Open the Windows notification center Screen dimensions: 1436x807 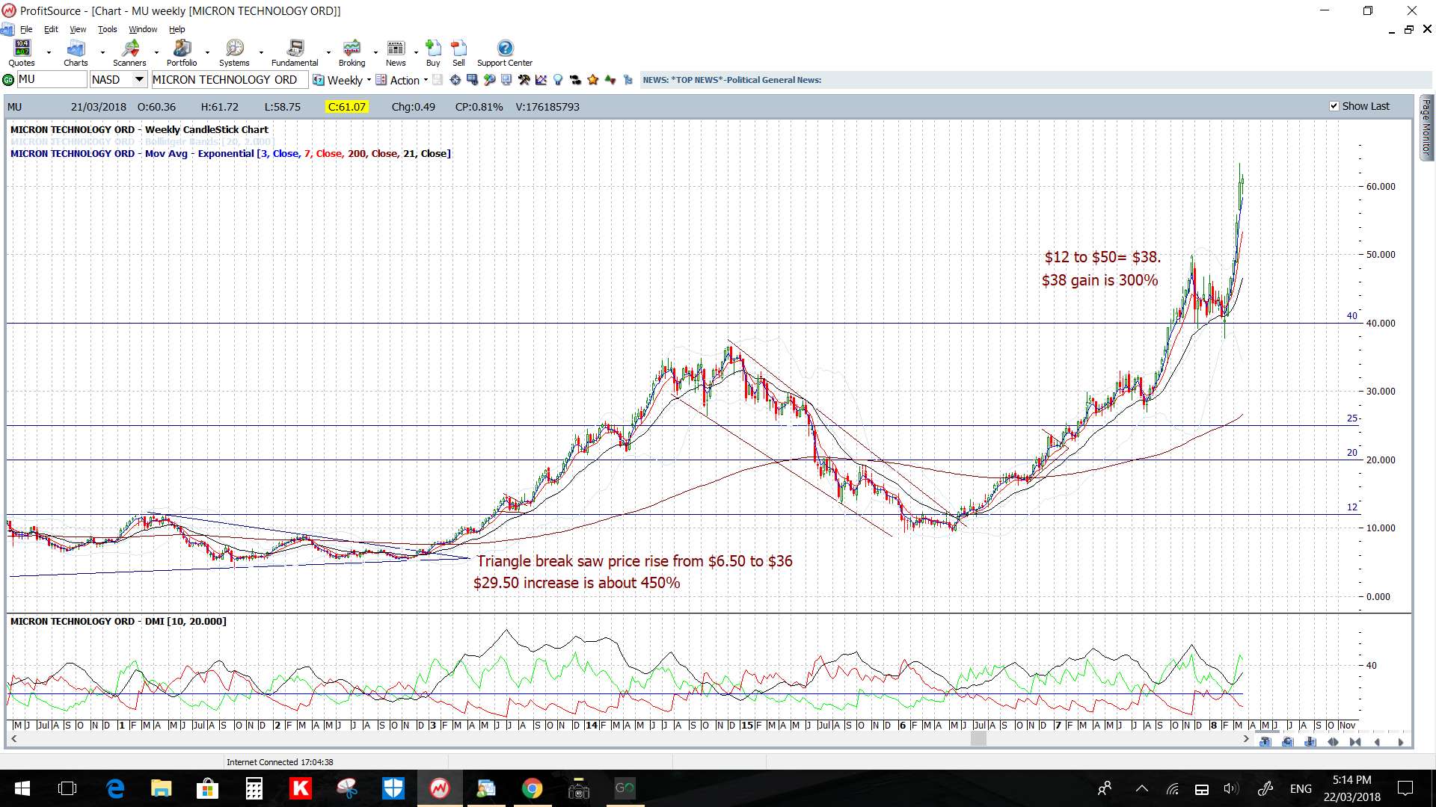click(x=1405, y=788)
